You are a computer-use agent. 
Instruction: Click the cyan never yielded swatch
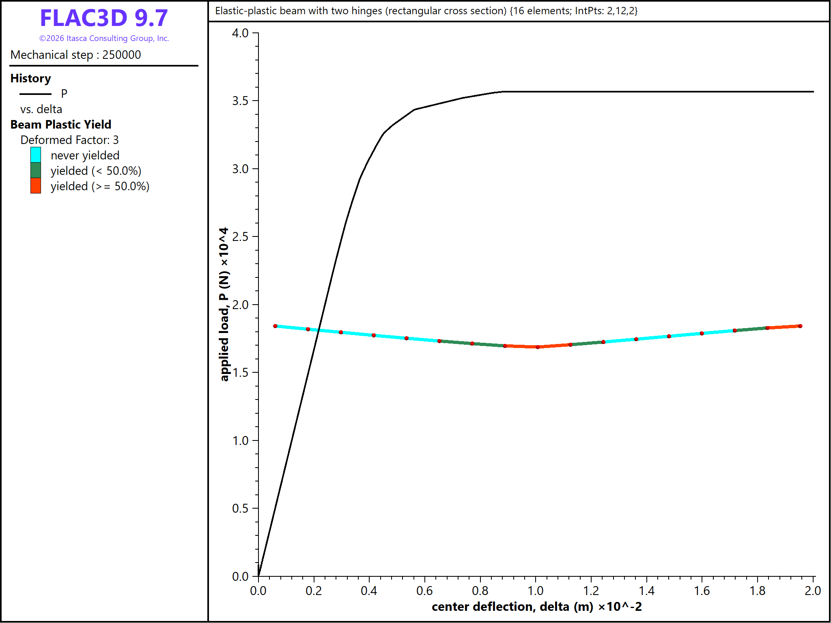36,155
